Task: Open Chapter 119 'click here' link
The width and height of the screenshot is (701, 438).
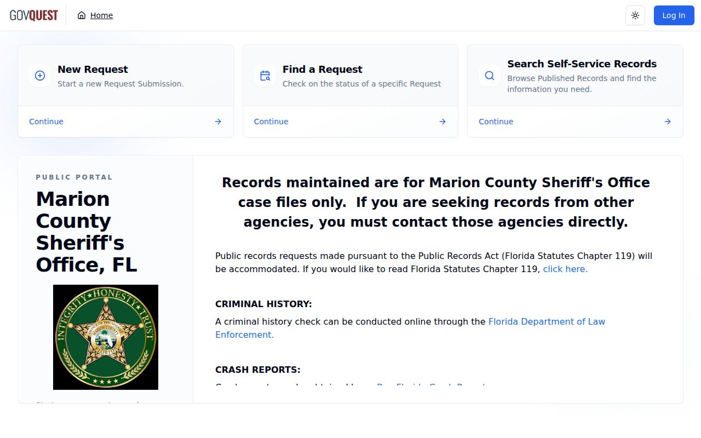Action: (x=565, y=269)
